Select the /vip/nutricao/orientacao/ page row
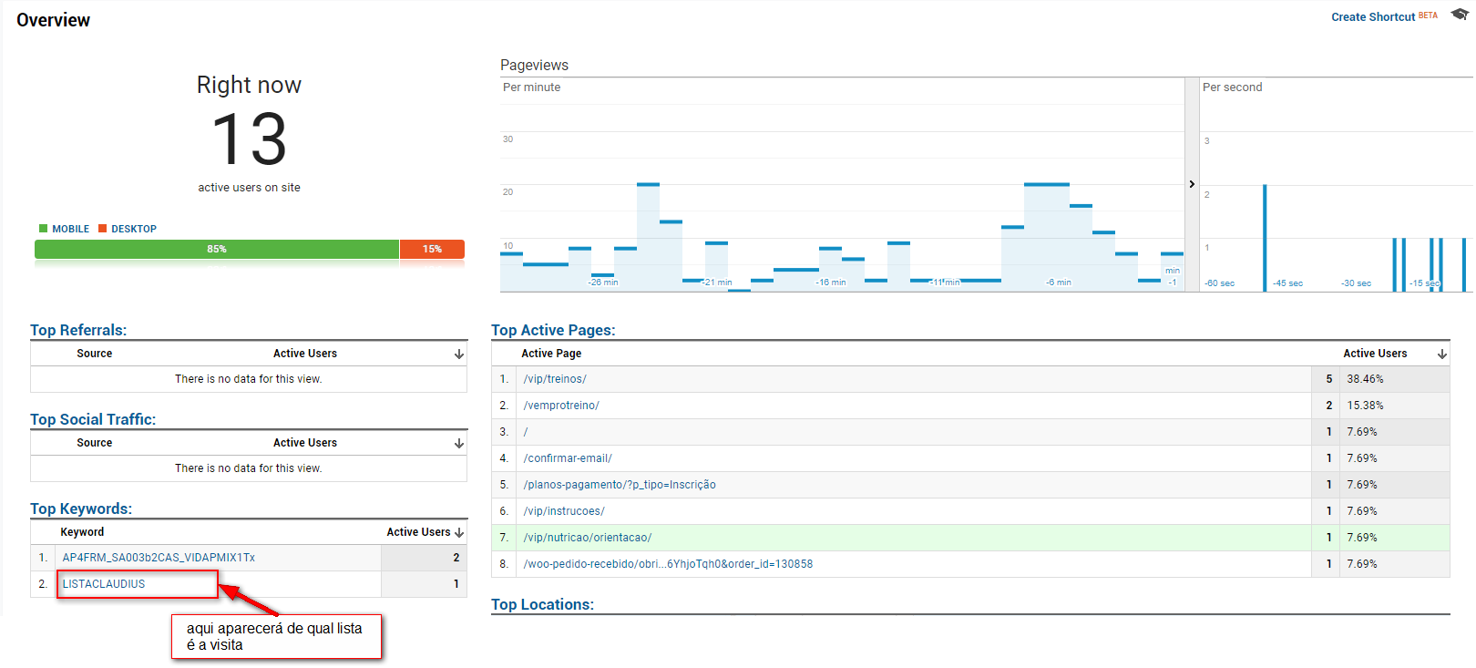 coord(588,538)
